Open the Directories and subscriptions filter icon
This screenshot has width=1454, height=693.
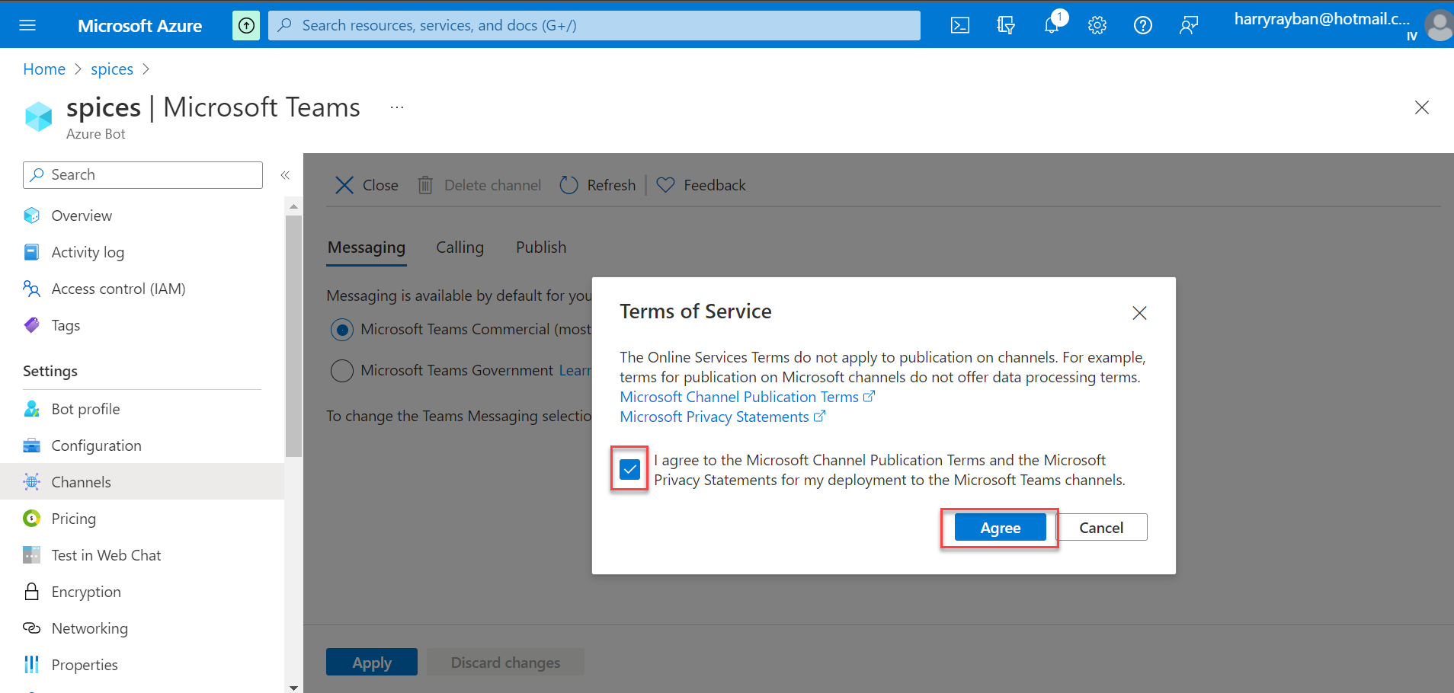[x=1006, y=25]
